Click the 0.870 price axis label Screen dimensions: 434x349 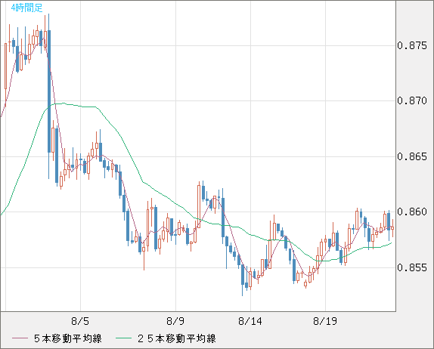(412, 100)
